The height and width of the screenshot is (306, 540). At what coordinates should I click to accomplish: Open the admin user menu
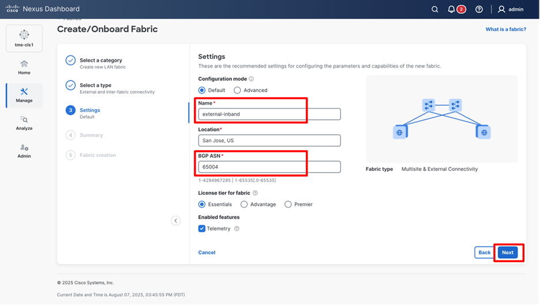[x=511, y=9]
